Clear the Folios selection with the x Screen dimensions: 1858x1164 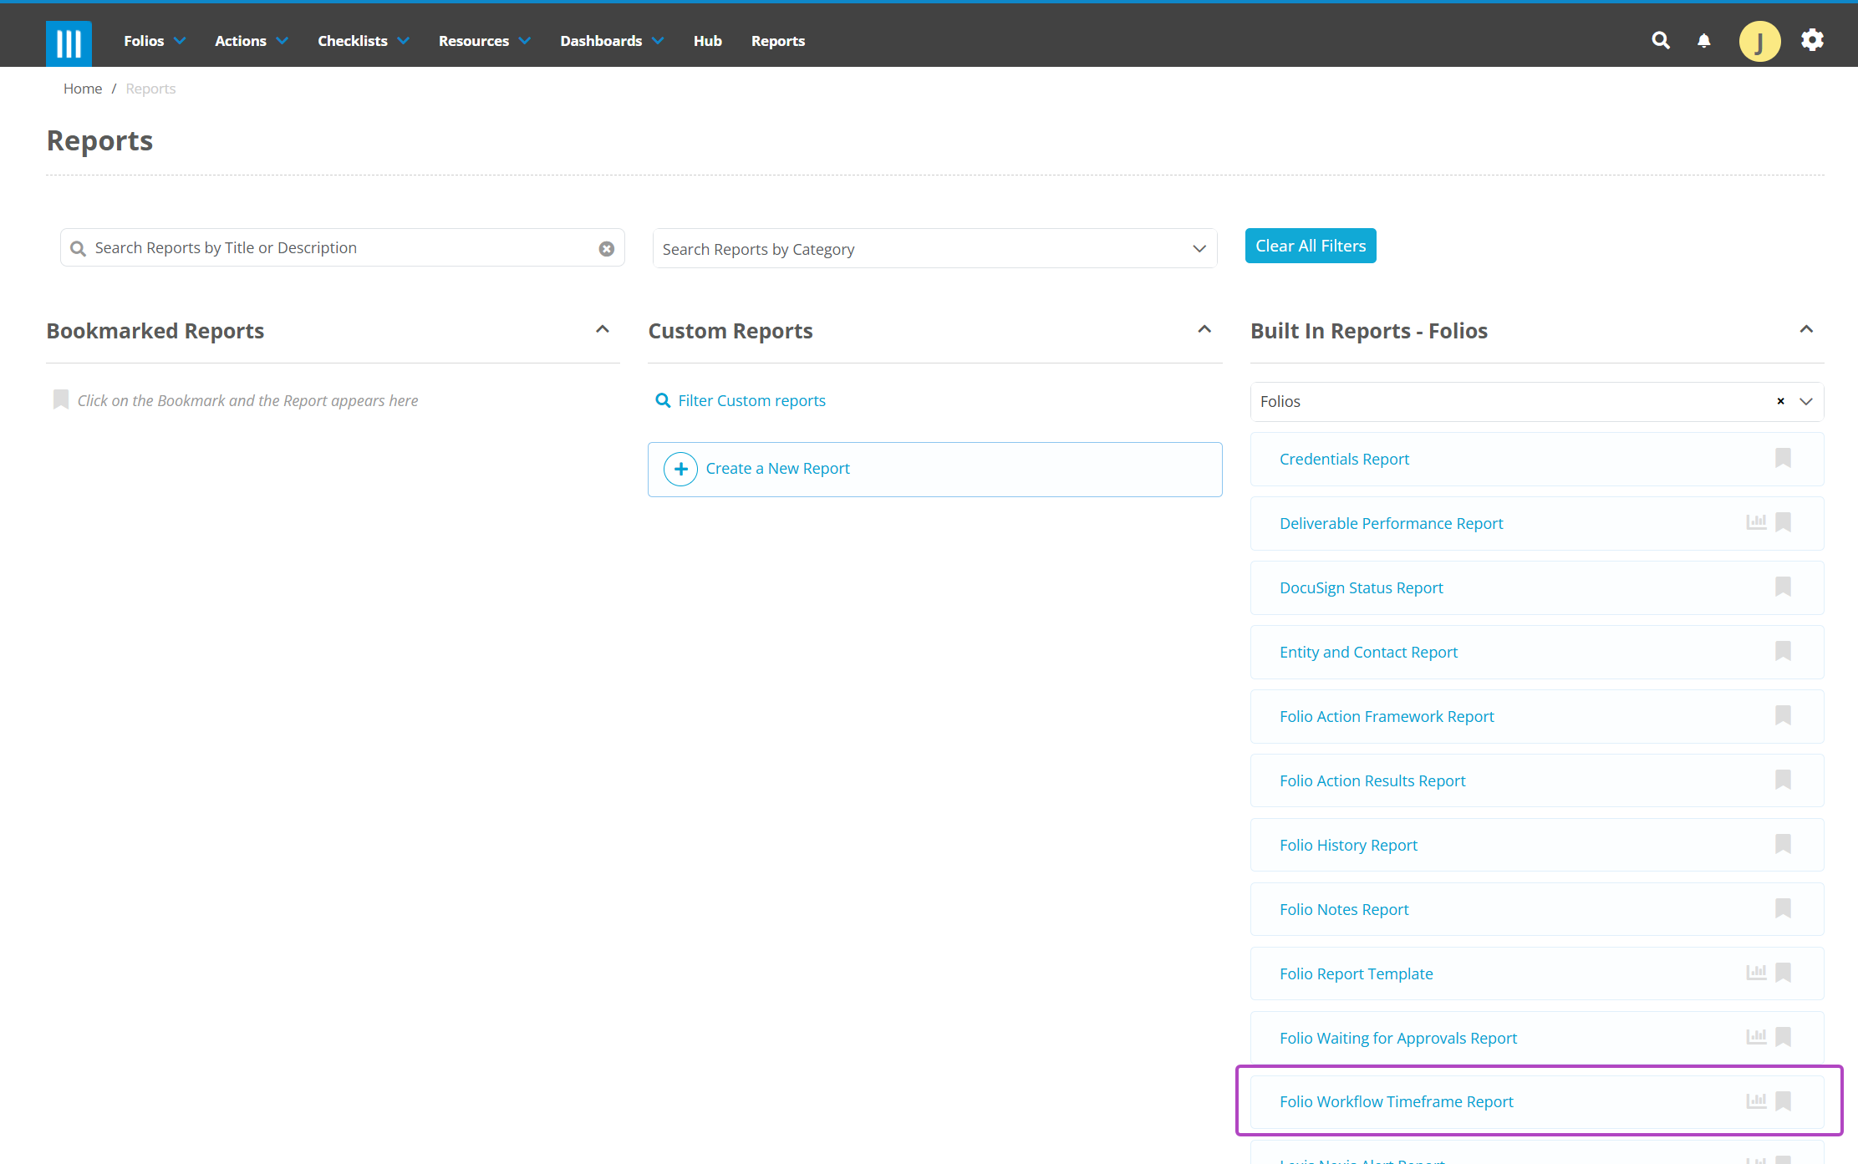(1781, 401)
